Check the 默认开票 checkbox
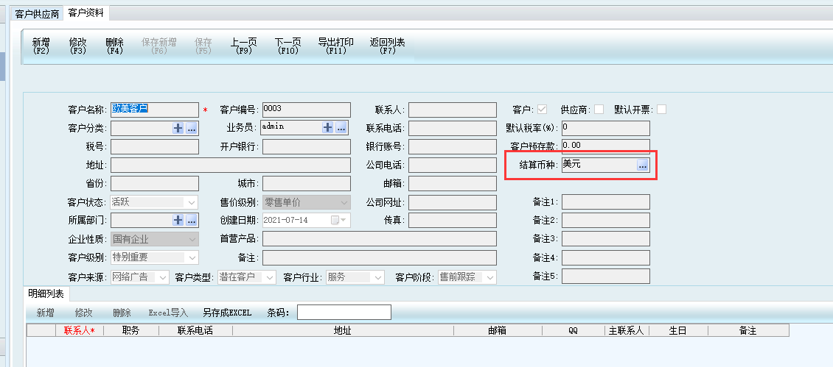This screenshot has height=367, width=833. click(x=661, y=110)
